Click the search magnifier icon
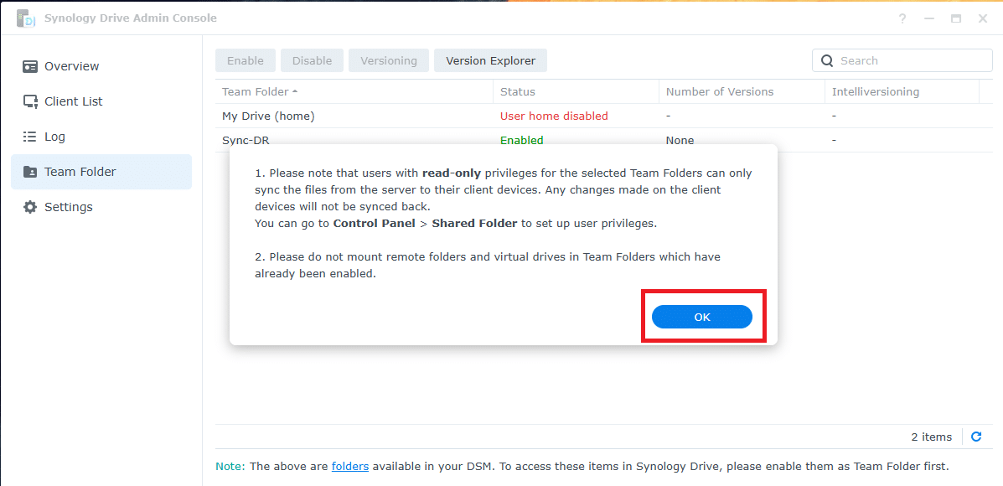Image resolution: width=1003 pixels, height=486 pixels. tap(827, 60)
